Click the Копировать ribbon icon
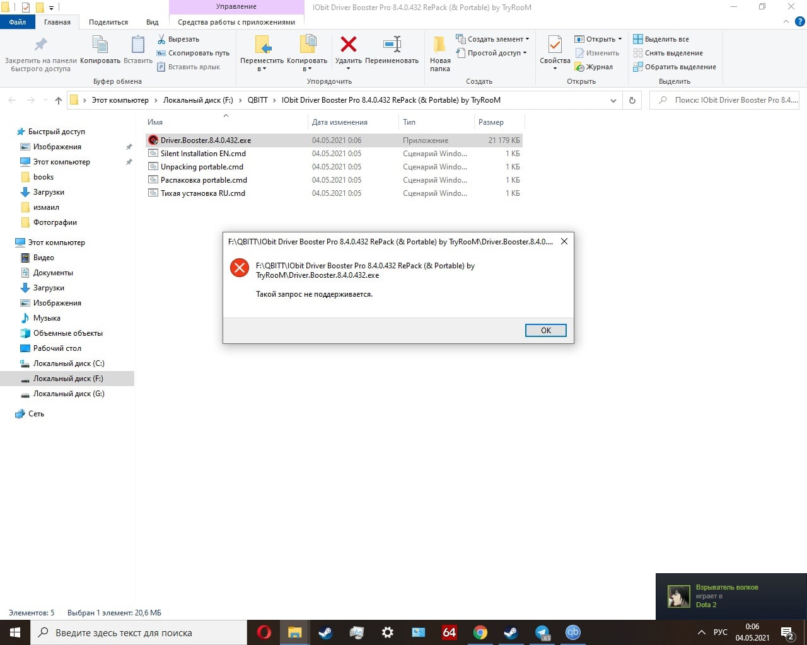 100,45
